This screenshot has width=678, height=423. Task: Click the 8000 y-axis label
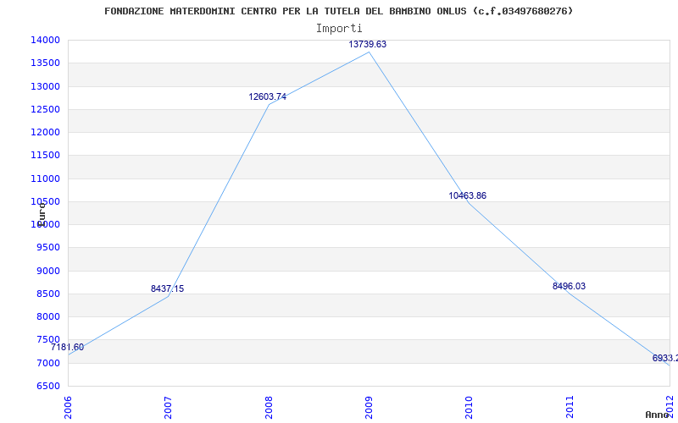click(47, 317)
